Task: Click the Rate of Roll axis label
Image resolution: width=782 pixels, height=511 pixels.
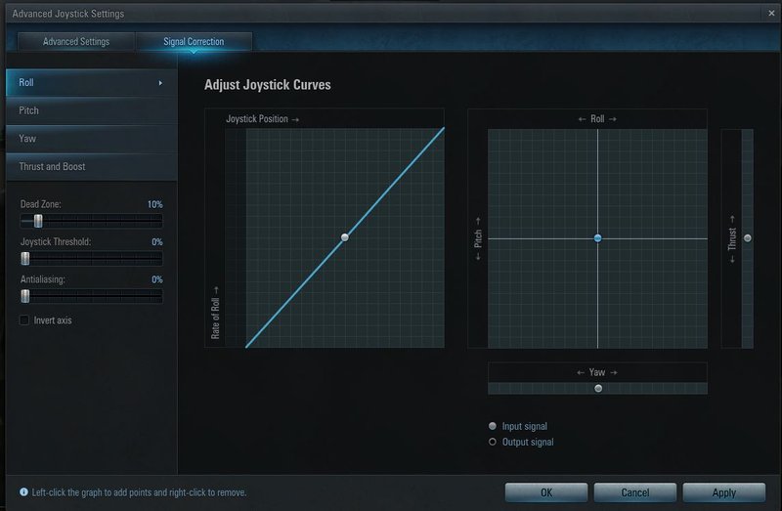Action: (215, 313)
